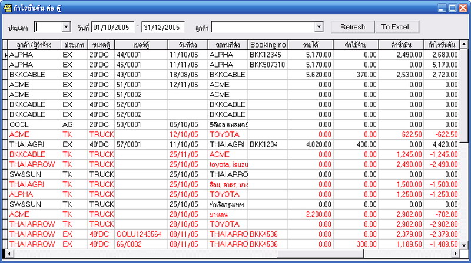Open the ลูกค้า customer dropdown arrow
Screen dimensions: 471x263
(319, 27)
